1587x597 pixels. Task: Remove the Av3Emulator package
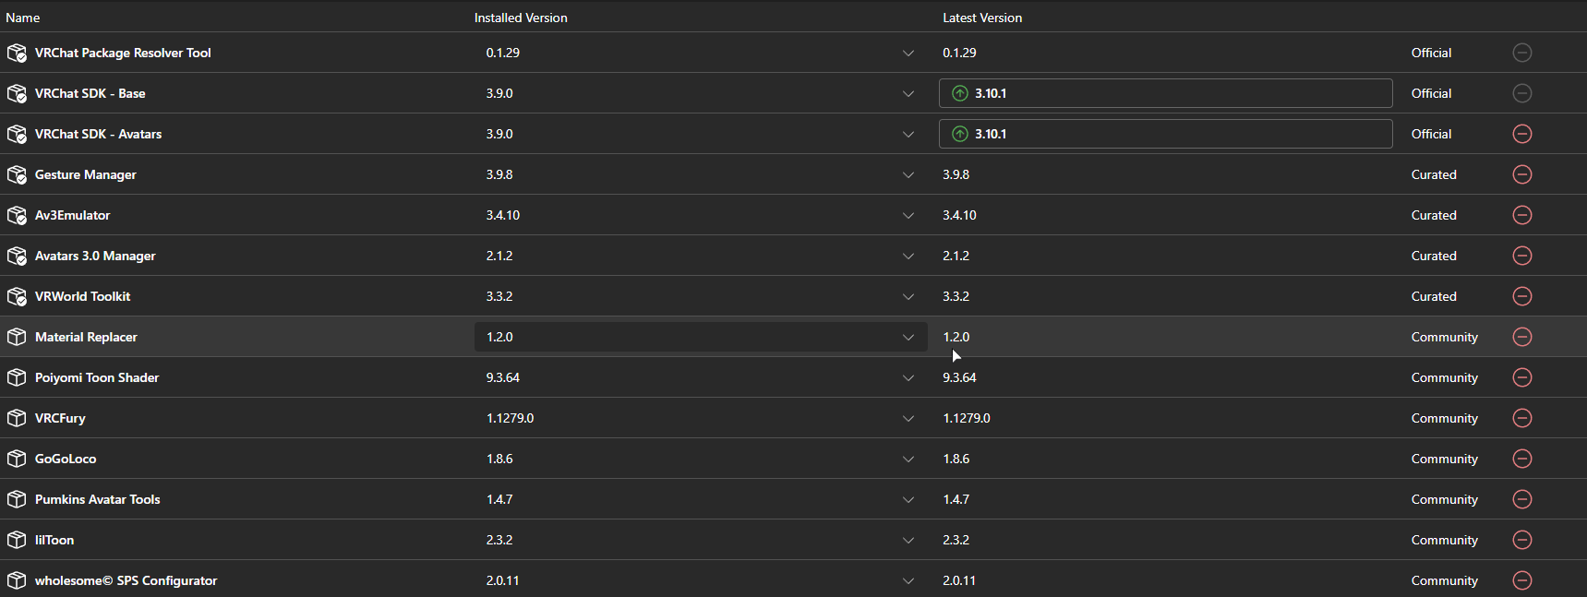coord(1522,215)
